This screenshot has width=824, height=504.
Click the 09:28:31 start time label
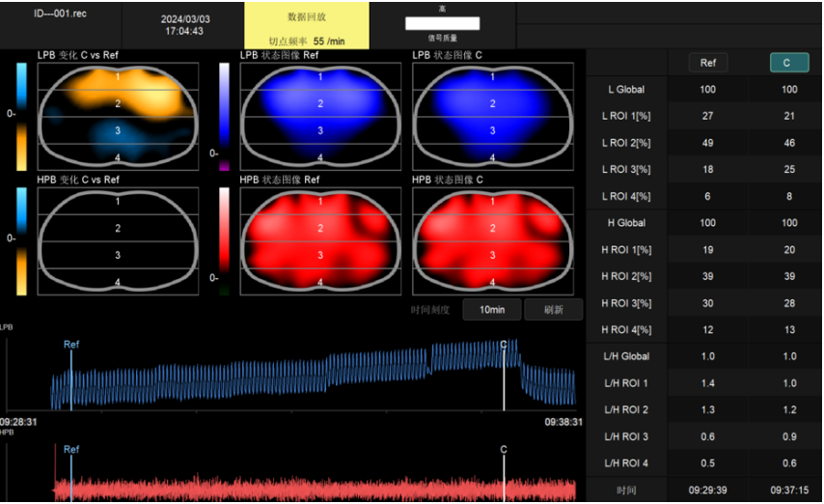click(18, 422)
